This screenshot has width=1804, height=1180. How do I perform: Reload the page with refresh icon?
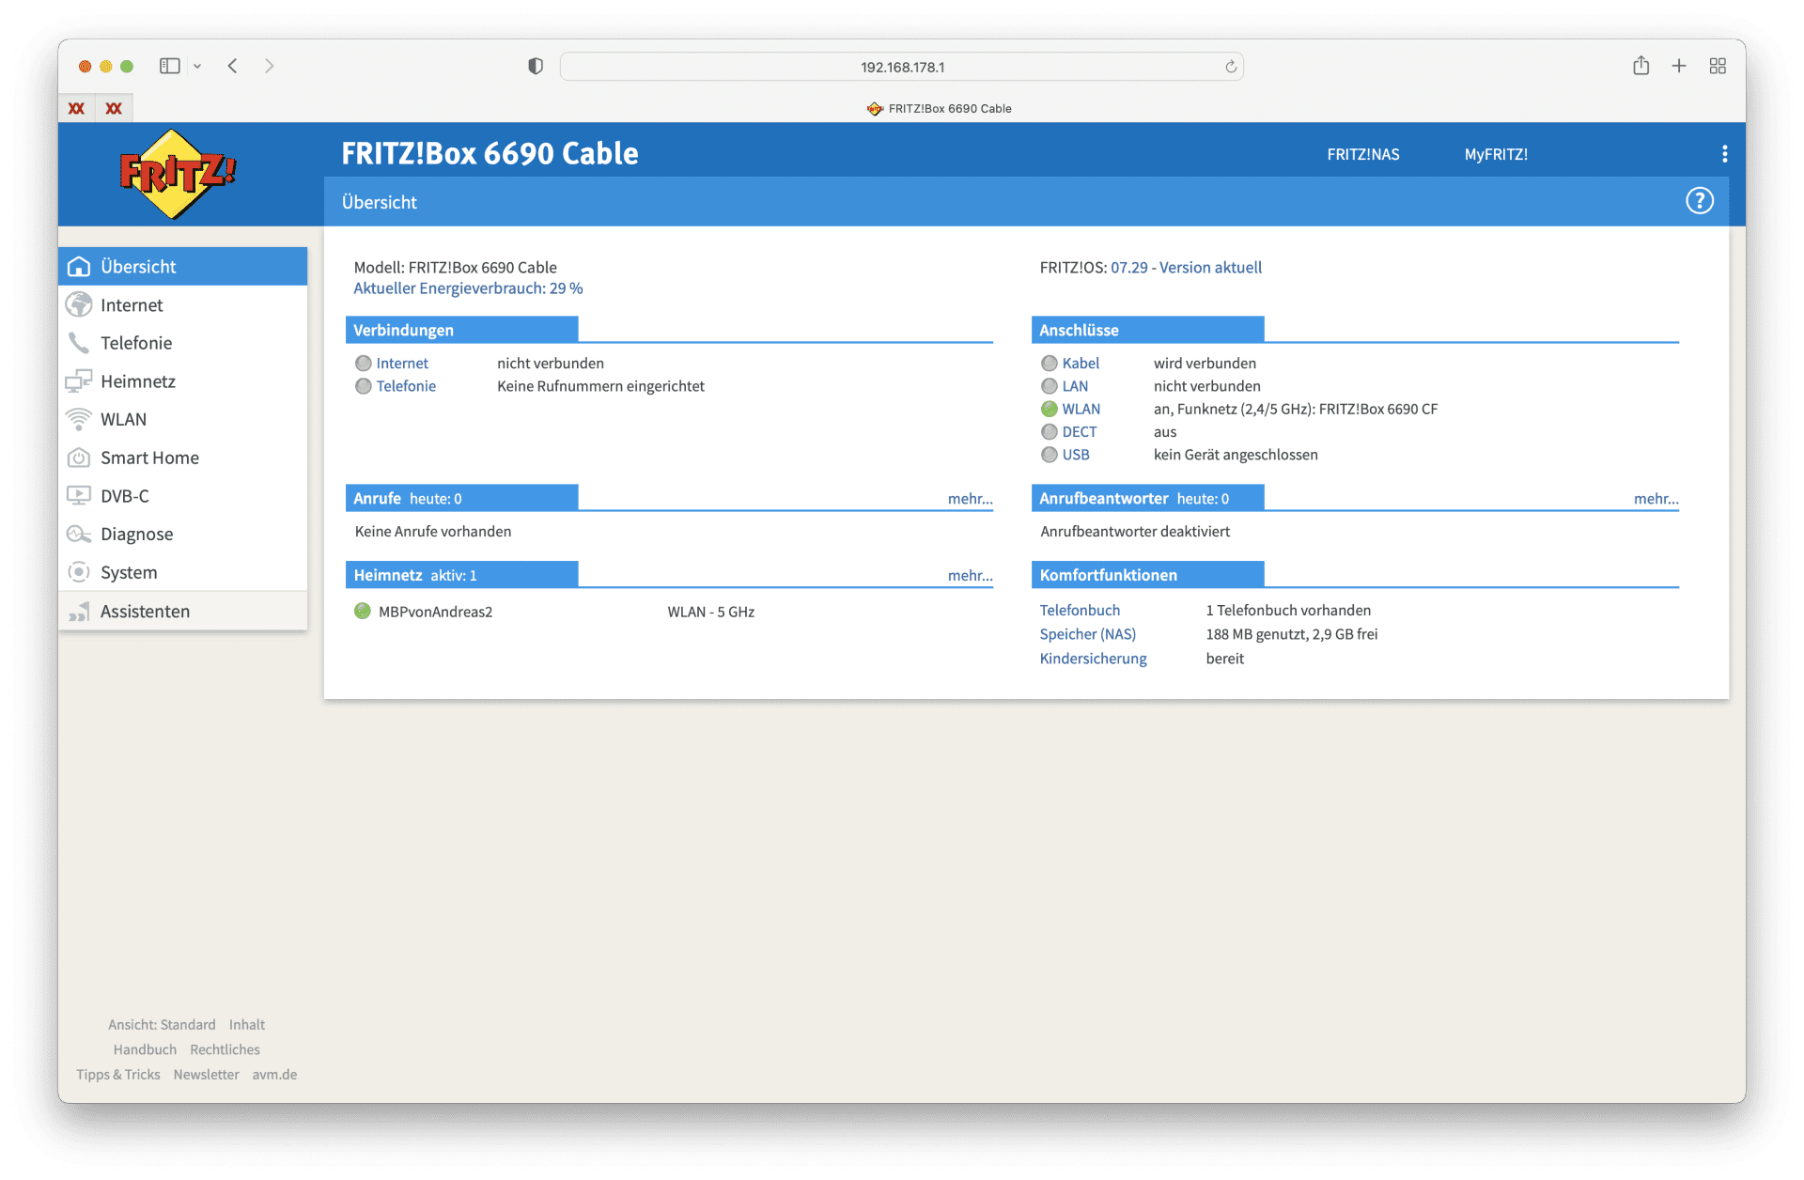pyautogui.click(x=1231, y=67)
